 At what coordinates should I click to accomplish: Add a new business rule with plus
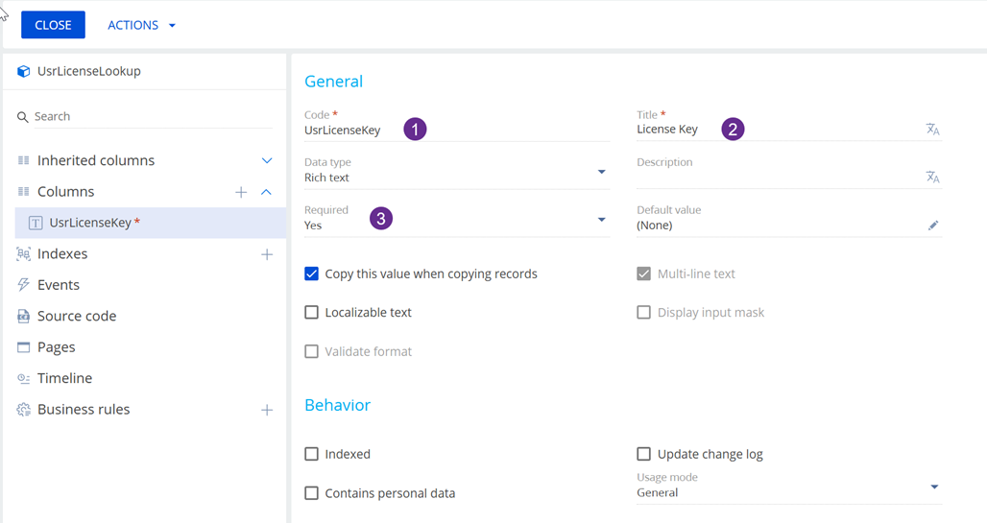point(267,411)
